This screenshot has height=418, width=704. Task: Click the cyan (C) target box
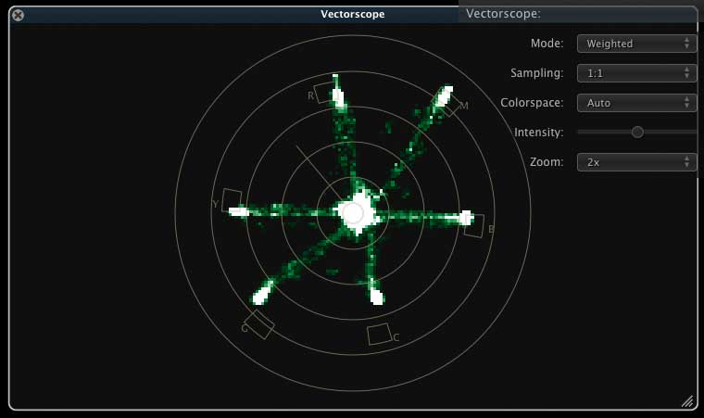click(380, 334)
